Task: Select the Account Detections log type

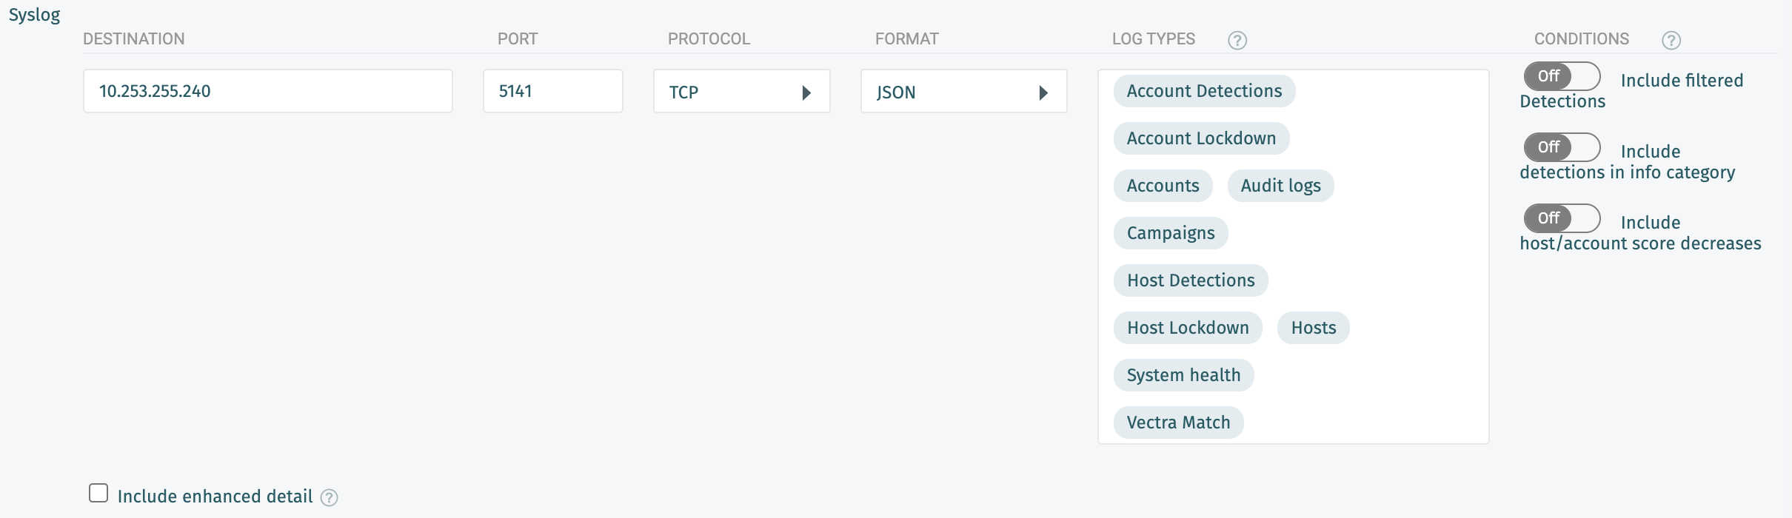Action: (x=1203, y=91)
